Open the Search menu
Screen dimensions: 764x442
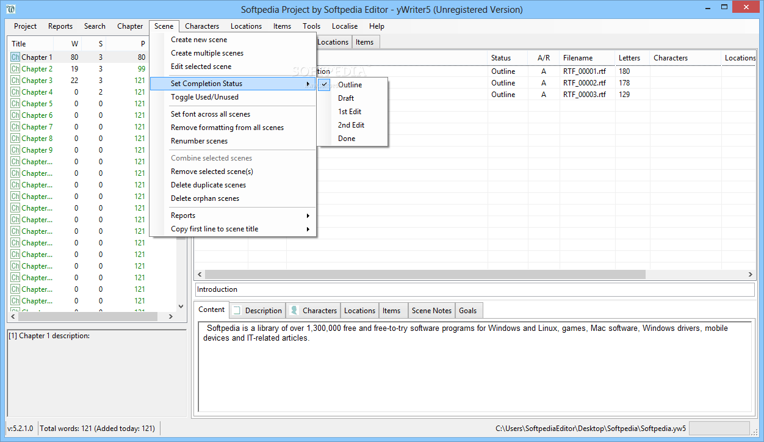[x=95, y=26]
